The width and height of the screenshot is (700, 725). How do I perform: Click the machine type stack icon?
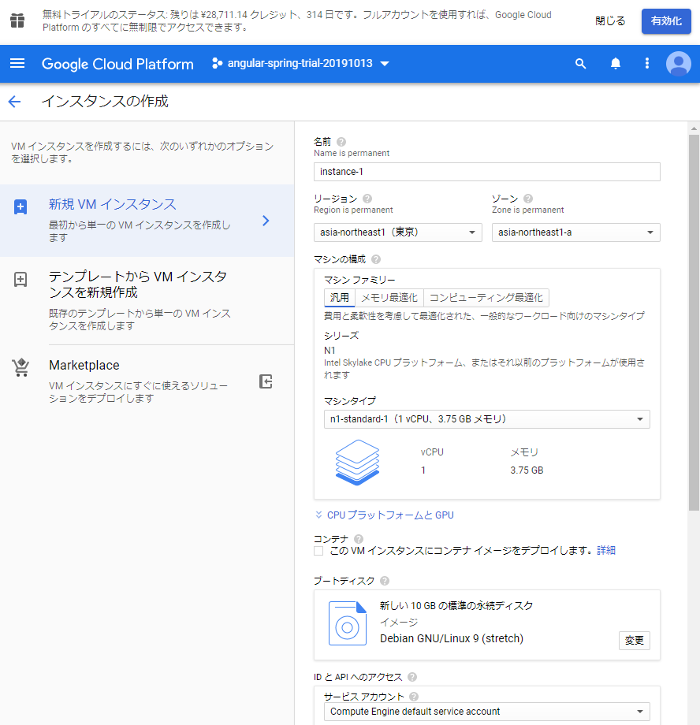[x=357, y=462]
